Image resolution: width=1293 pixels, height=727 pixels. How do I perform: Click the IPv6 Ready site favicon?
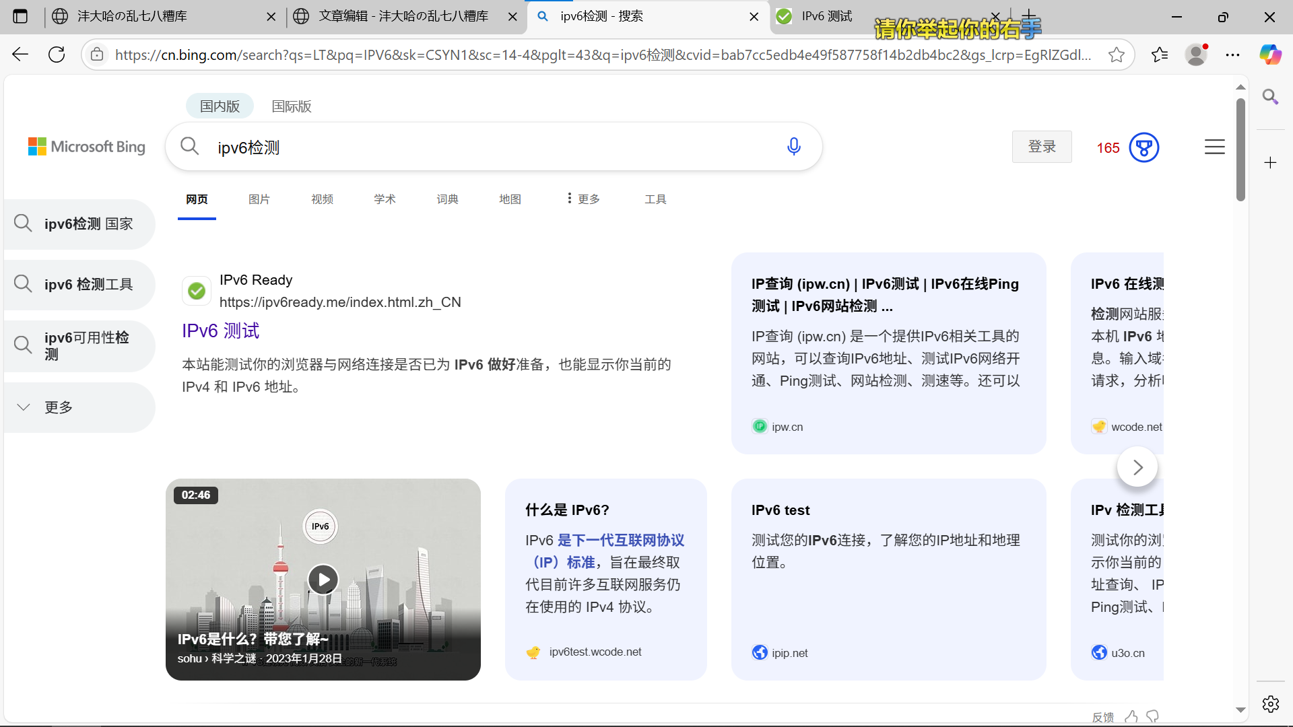click(x=197, y=291)
